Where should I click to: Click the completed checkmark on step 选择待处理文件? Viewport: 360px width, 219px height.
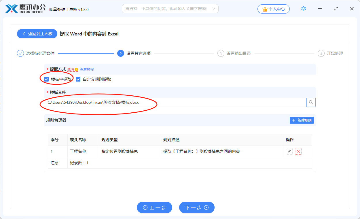[20, 53]
